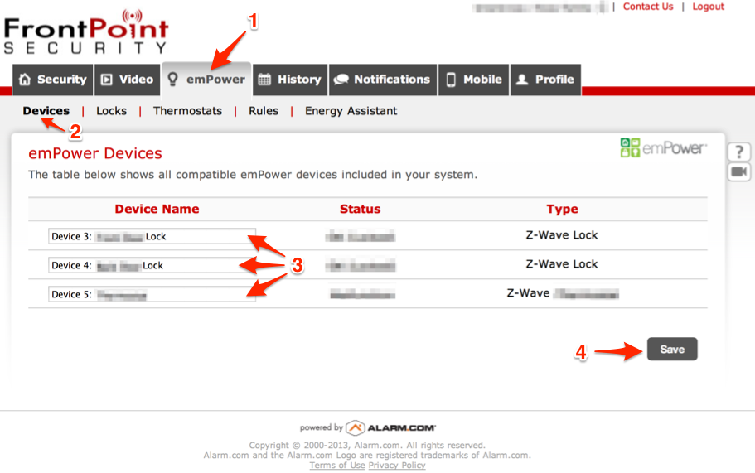This screenshot has width=755, height=473.
Task: Click the house icon on Security tab
Action: (x=25, y=80)
